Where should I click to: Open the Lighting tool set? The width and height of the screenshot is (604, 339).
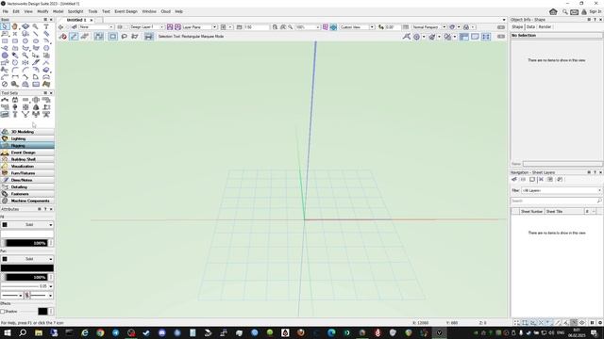coord(27,138)
